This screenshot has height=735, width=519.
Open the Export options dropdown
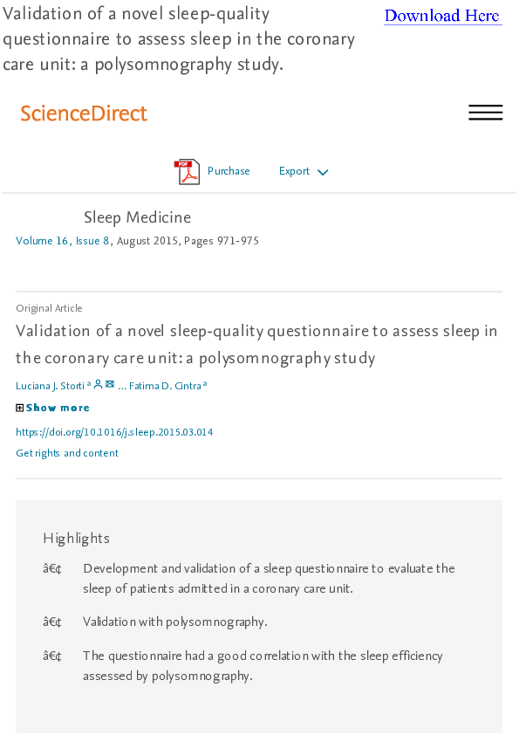pos(294,171)
